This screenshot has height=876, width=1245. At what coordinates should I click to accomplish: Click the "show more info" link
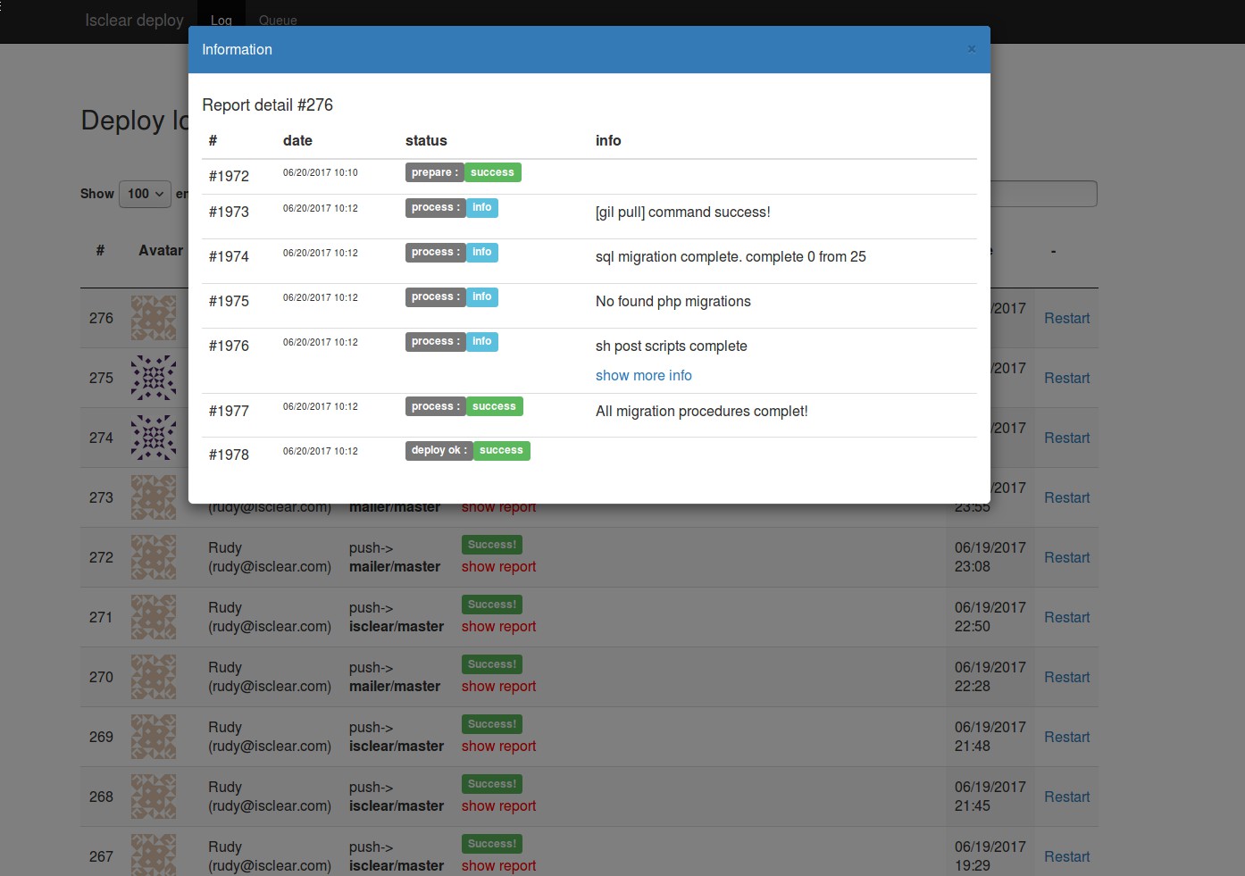point(643,376)
